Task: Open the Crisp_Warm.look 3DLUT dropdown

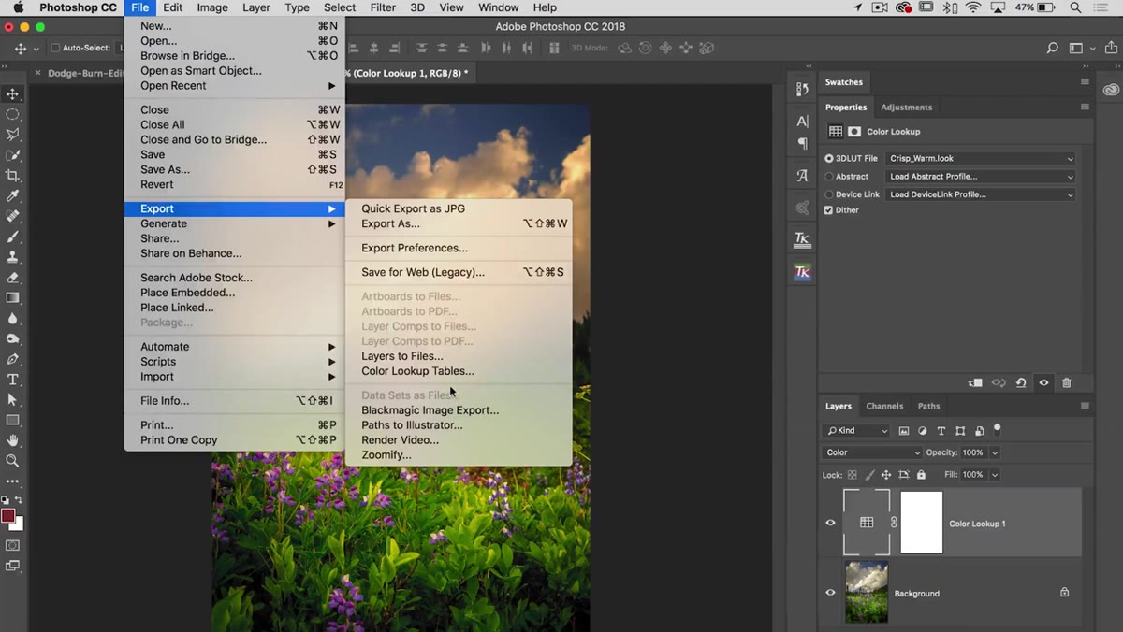Action: point(981,159)
